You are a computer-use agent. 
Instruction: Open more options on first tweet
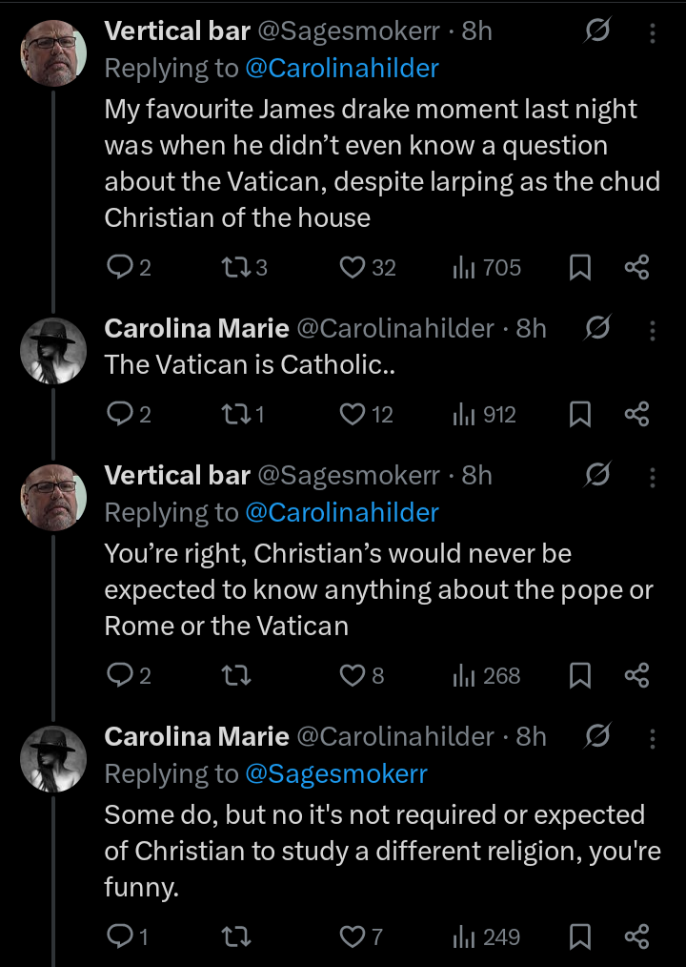[x=653, y=32]
